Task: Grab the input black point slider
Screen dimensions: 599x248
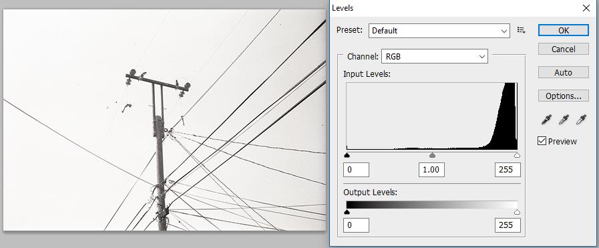Action: pos(347,155)
